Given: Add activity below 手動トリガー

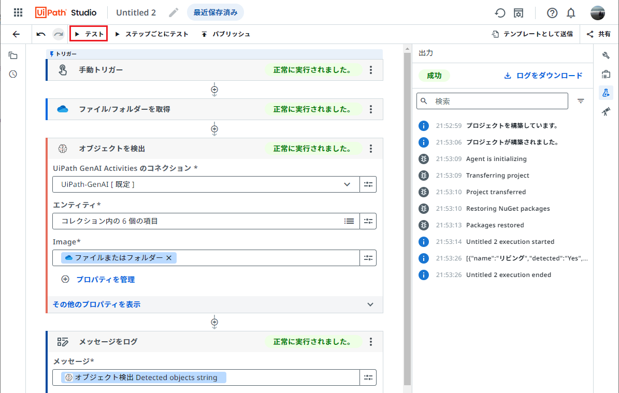Looking at the screenshot, I should click(x=214, y=90).
